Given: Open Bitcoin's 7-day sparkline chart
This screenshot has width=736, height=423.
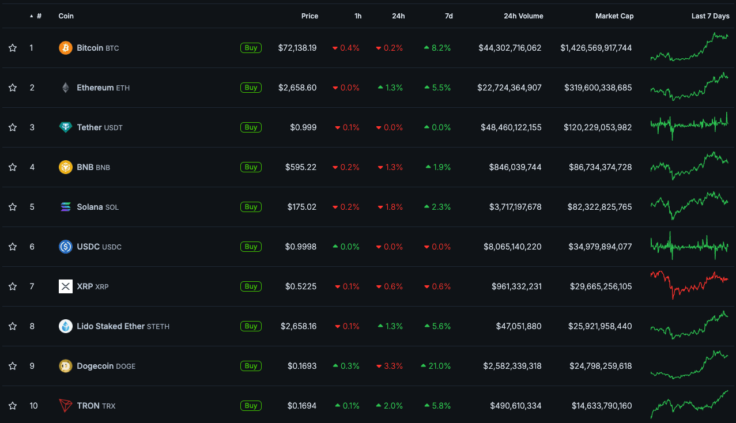Looking at the screenshot, I should (689, 47).
